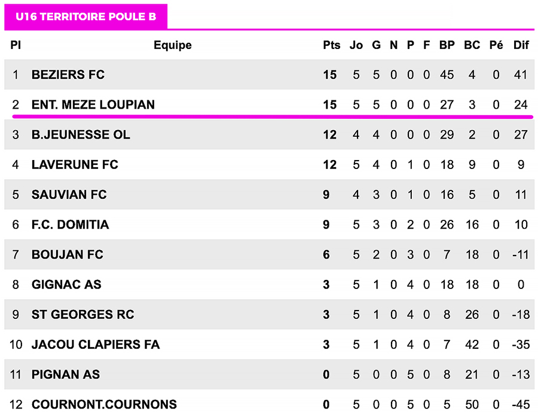
Task: Click the Equipe column header
Action: coord(172,45)
